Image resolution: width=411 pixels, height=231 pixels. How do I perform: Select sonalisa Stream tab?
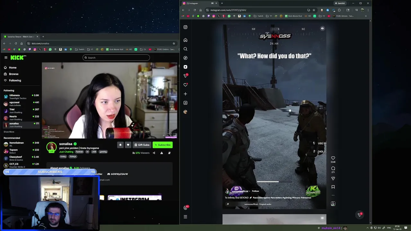pos(21,37)
